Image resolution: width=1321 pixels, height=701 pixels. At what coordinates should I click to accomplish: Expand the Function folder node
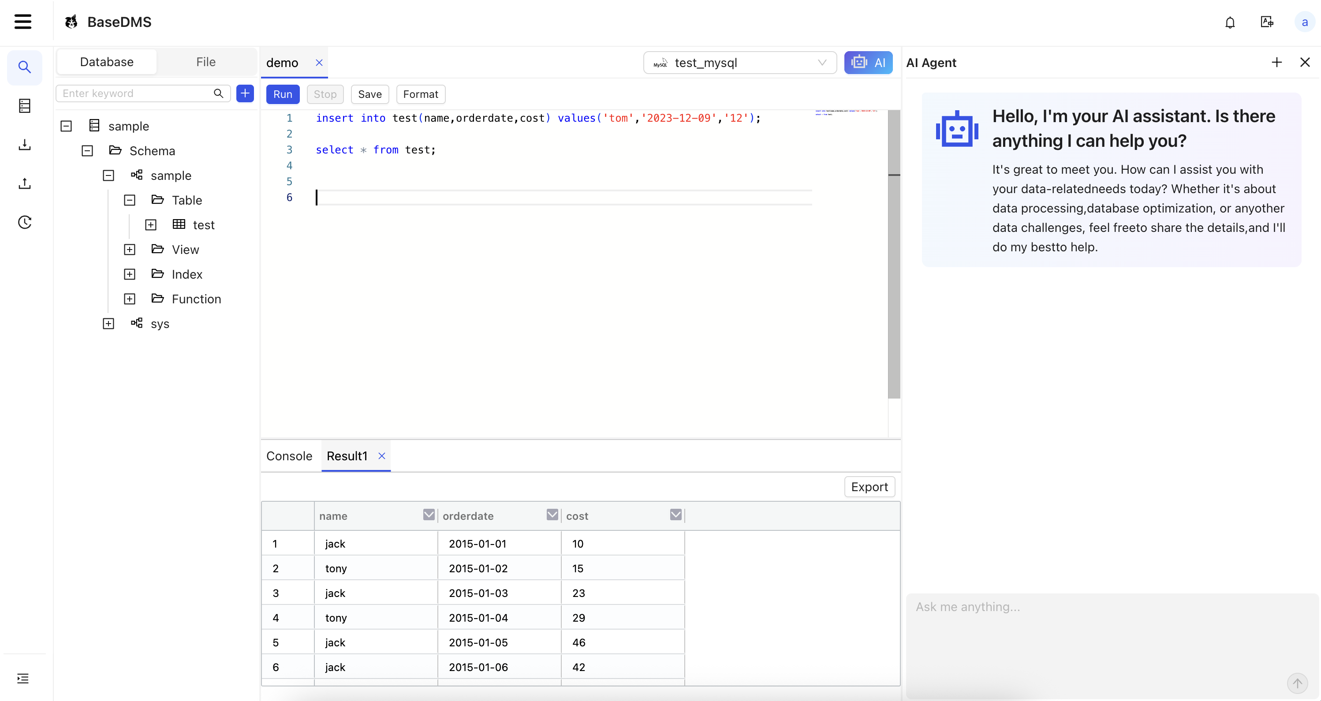tap(129, 298)
